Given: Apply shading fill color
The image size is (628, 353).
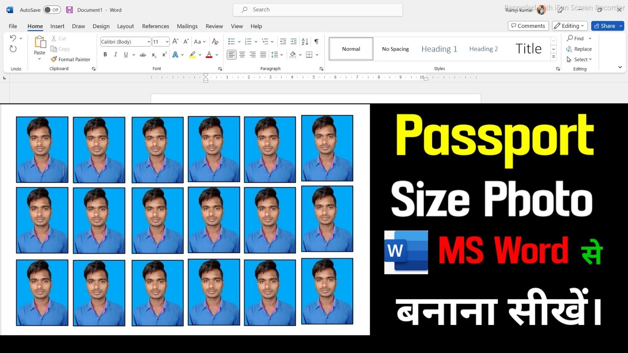Looking at the screenshot, I should point(293,54).
